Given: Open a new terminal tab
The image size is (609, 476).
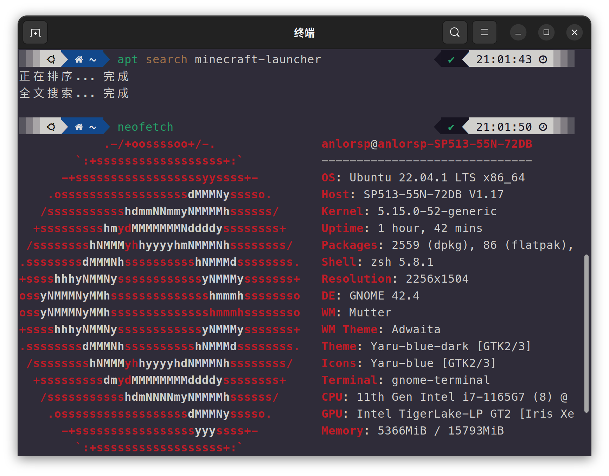Looking at the screenshot, I should [x=35, y=33].
